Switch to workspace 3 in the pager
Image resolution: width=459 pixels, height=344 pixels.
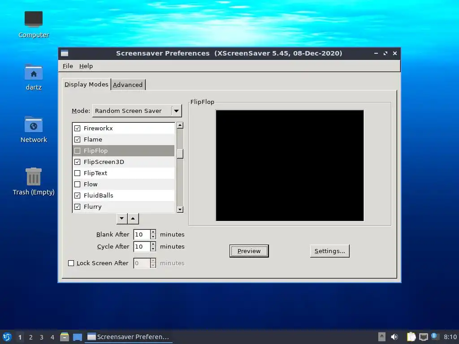(x=42, y=337)
